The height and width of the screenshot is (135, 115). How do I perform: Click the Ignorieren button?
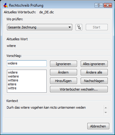pos(64,64)
